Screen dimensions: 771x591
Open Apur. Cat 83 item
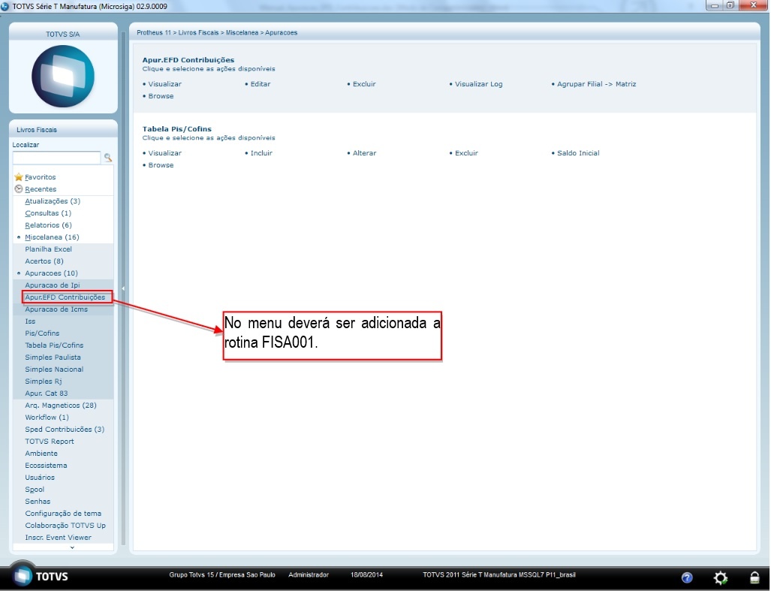(x=47, y=393)
